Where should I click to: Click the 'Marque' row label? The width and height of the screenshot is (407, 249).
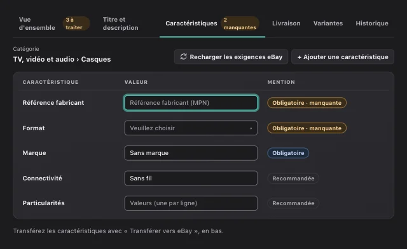pyautogui.click(x=34, y=153)
